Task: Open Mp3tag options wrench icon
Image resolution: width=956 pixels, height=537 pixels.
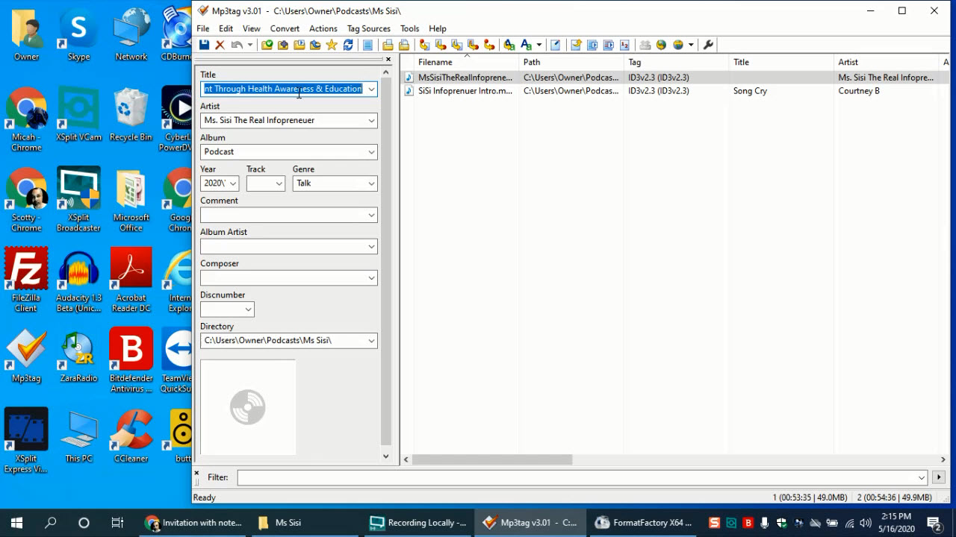Action: click(x=709, y=45)
